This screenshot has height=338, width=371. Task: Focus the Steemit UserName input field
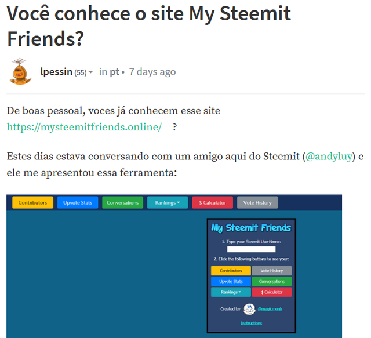(251, 249)
